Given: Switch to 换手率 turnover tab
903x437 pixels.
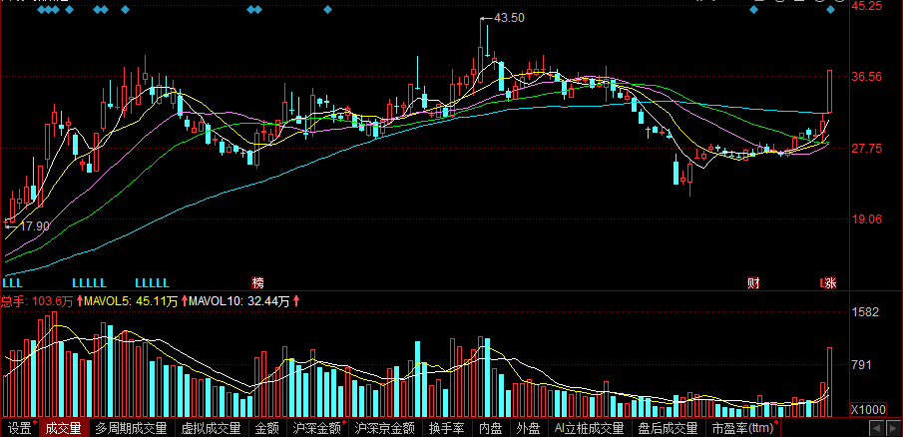Looking at the screenshot, I should pyautogui.click(x=447, y=428).
